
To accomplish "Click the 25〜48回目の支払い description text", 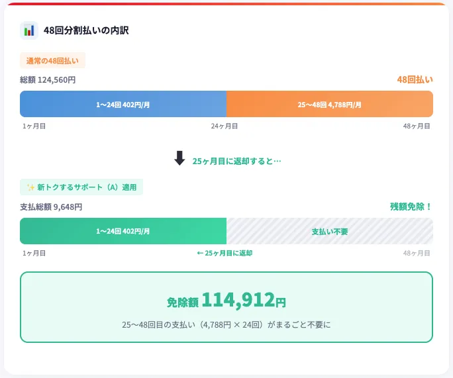I will pos(226,325).
